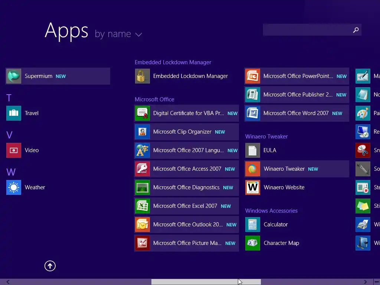Launch Microsoft Office Word 2007 icon
Screen dimensions: 380x285
tap(252, 113)
